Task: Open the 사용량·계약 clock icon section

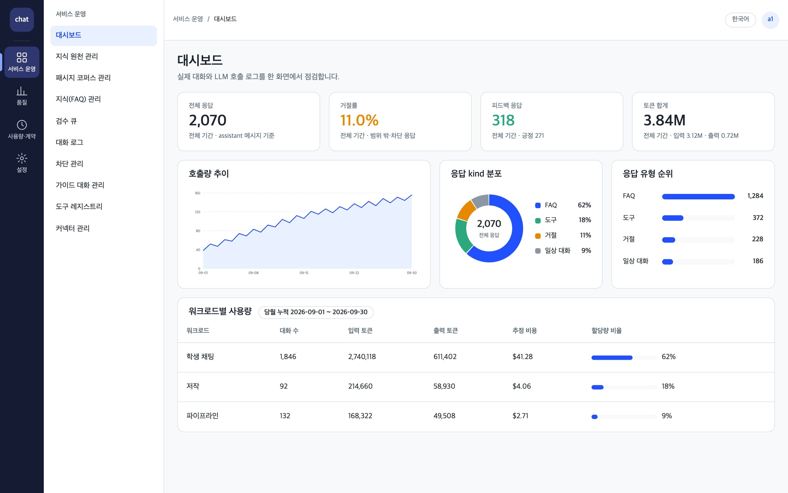Action: (22, 130)
